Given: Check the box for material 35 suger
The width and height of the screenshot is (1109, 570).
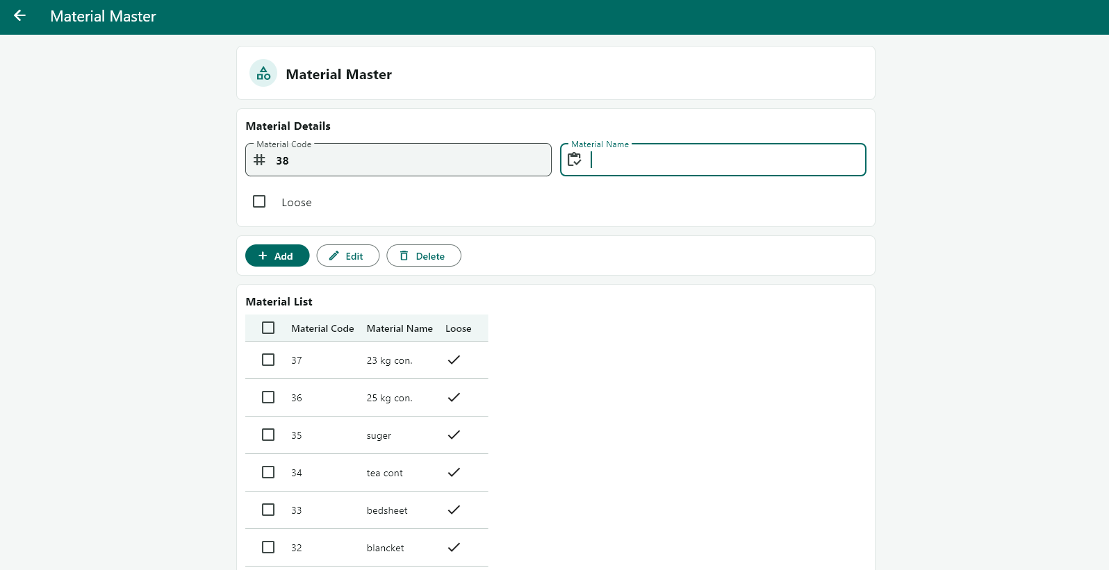Looking at the screenshot, I should (268, 435).
